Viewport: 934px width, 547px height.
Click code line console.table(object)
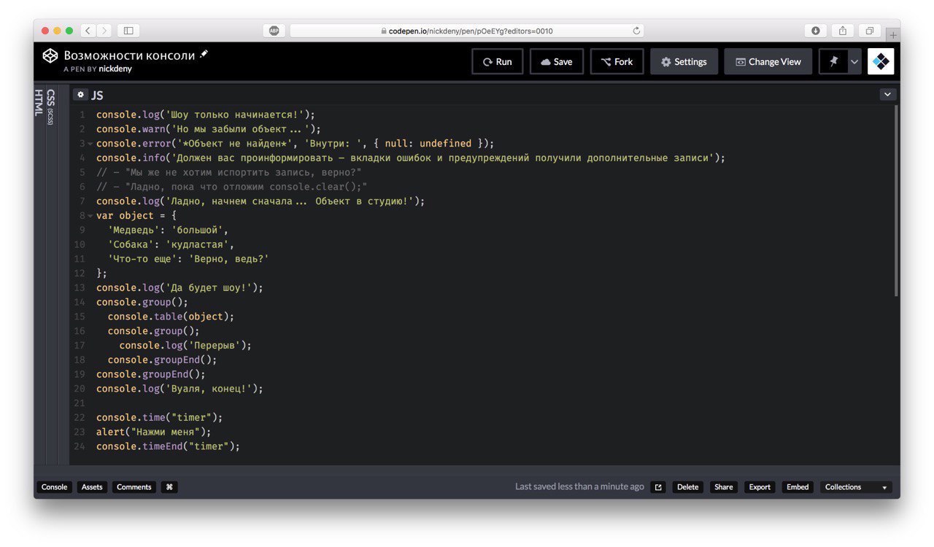pos(171,317)
